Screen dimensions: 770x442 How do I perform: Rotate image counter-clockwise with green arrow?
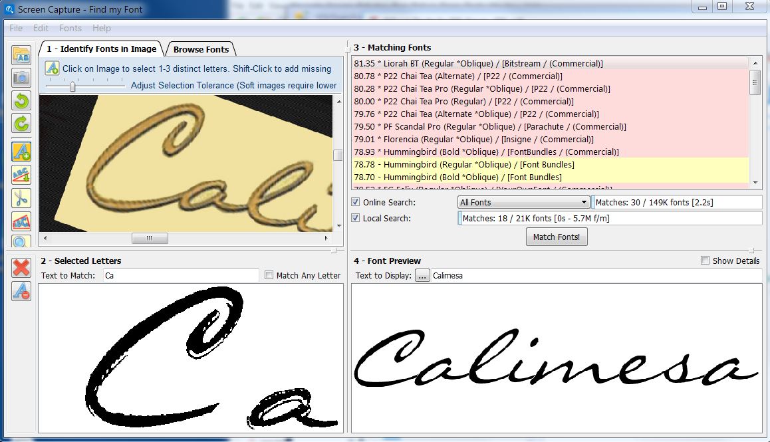tap(21, 100)
